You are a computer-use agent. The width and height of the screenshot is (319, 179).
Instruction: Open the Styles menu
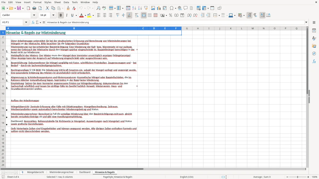[x=48, y=2]
